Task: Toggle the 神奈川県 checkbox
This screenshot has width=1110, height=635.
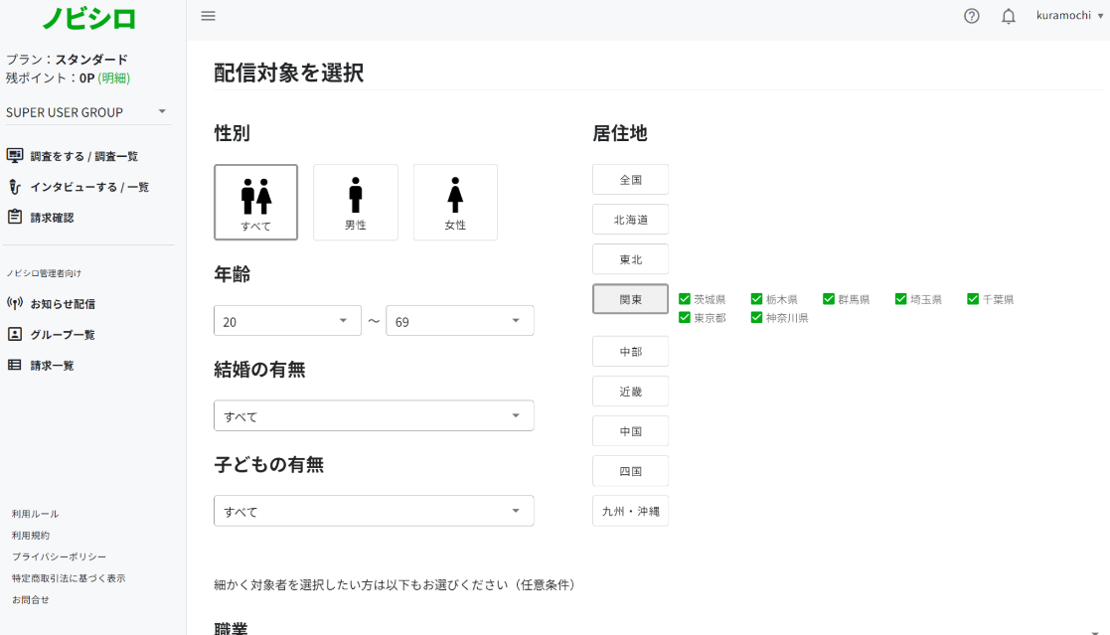Action: (x=757, y=318)
